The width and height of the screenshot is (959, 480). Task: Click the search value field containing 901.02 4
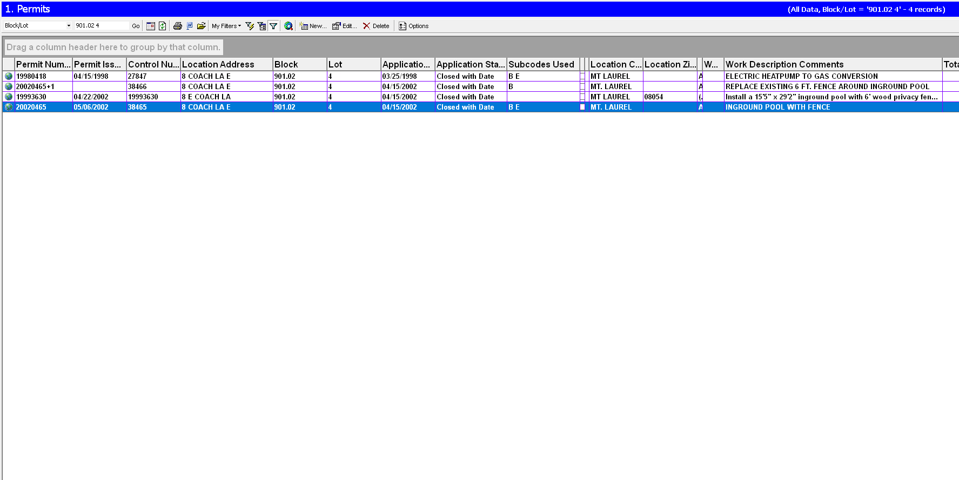coord(102,26)
